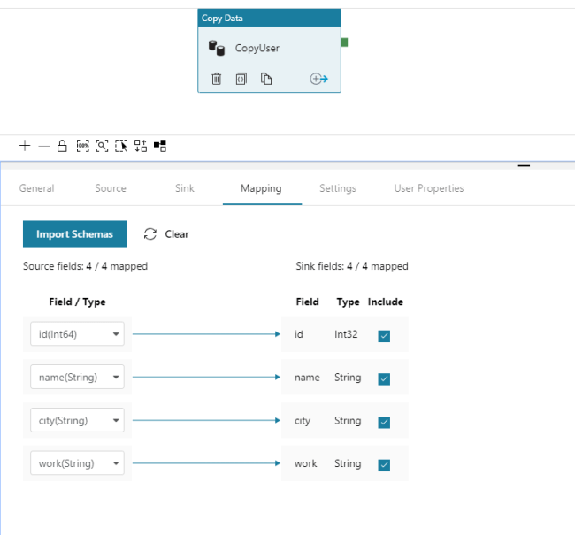The height and width of the screenshot is (535, 575).
Task: Select the auto-align layout icon
Action: point(141,146)
